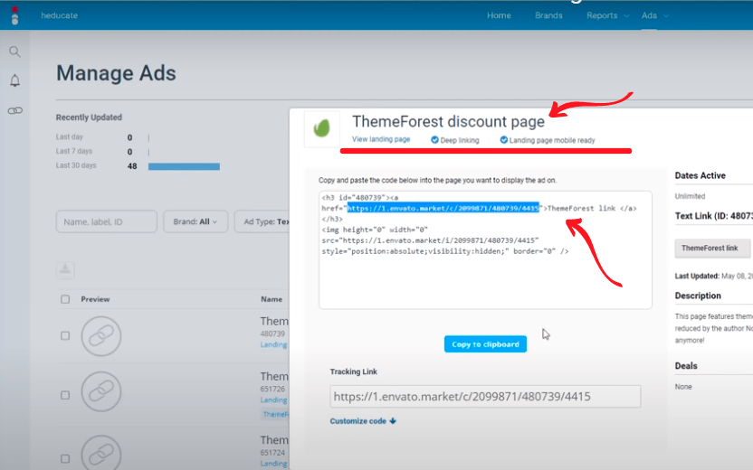Click the download icon above the ads table
This screenshot has height=470, width=753.
pyautogui.click(x=65, y=270)
